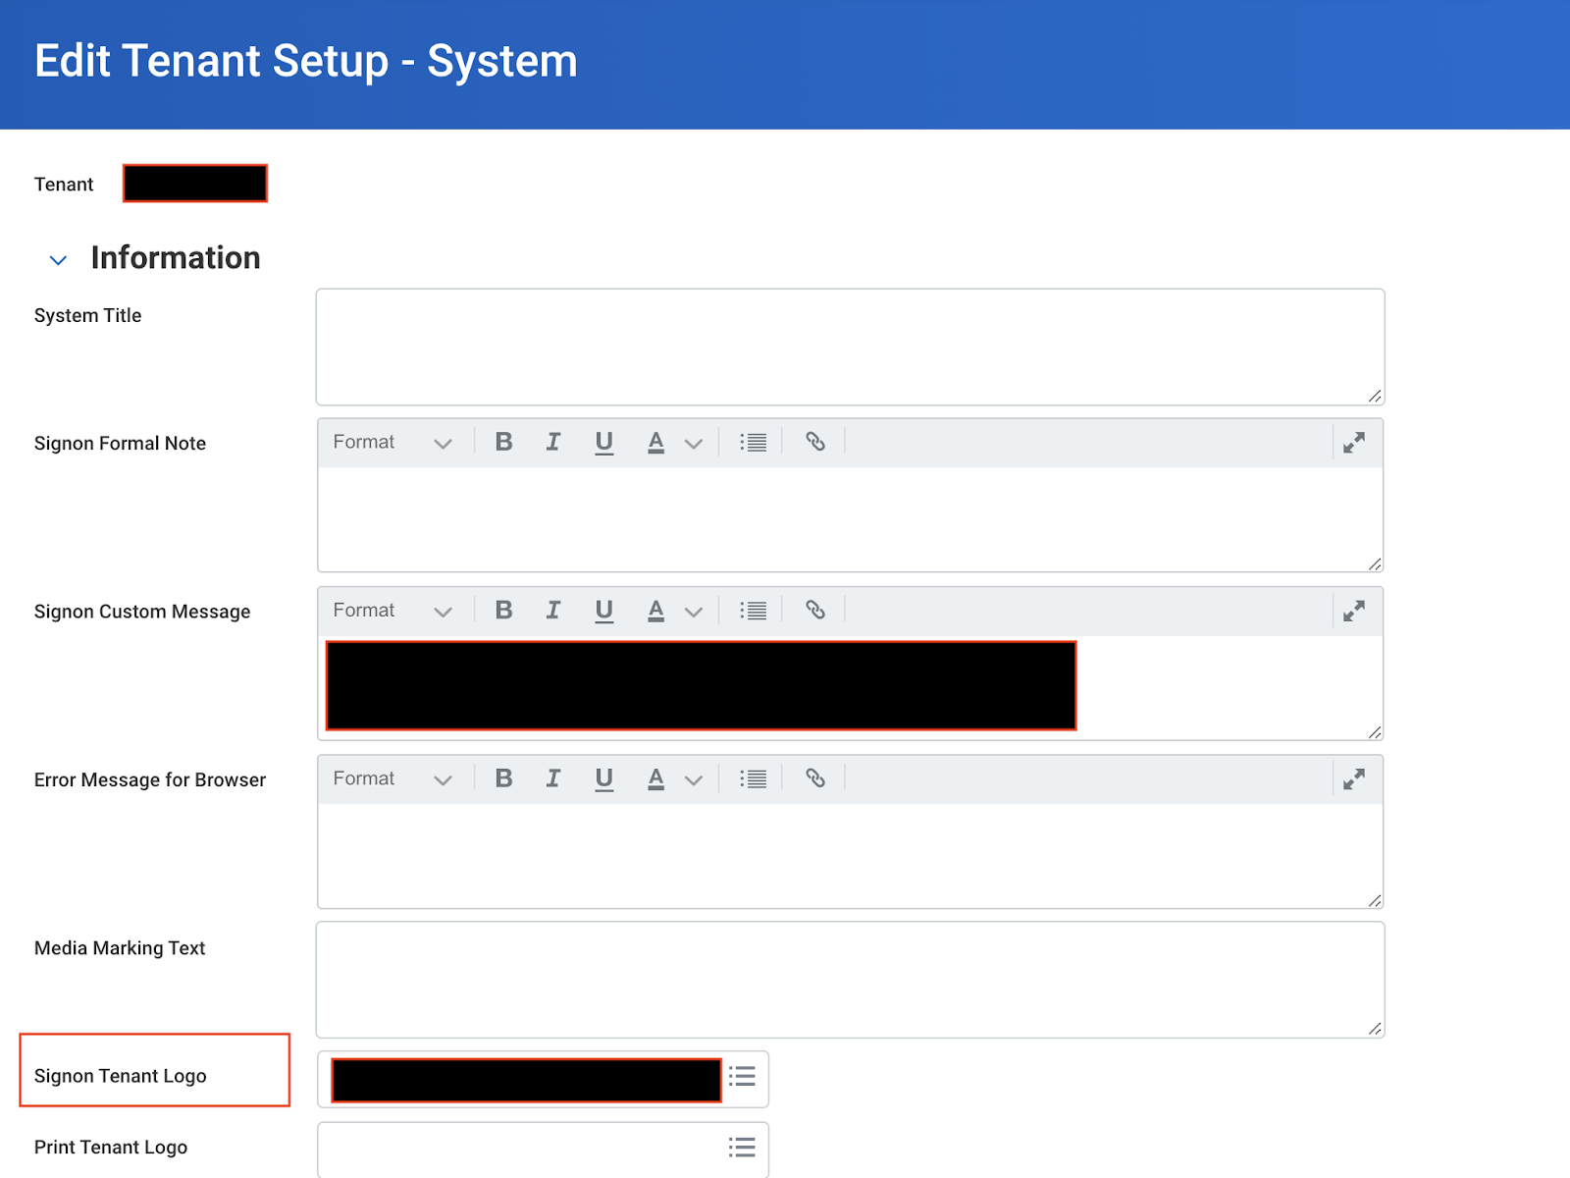This screenshot has width=1570, height=1178.
Task: Click Underline in the Error Message for Browser toolbar
Action: pos(603,778)
